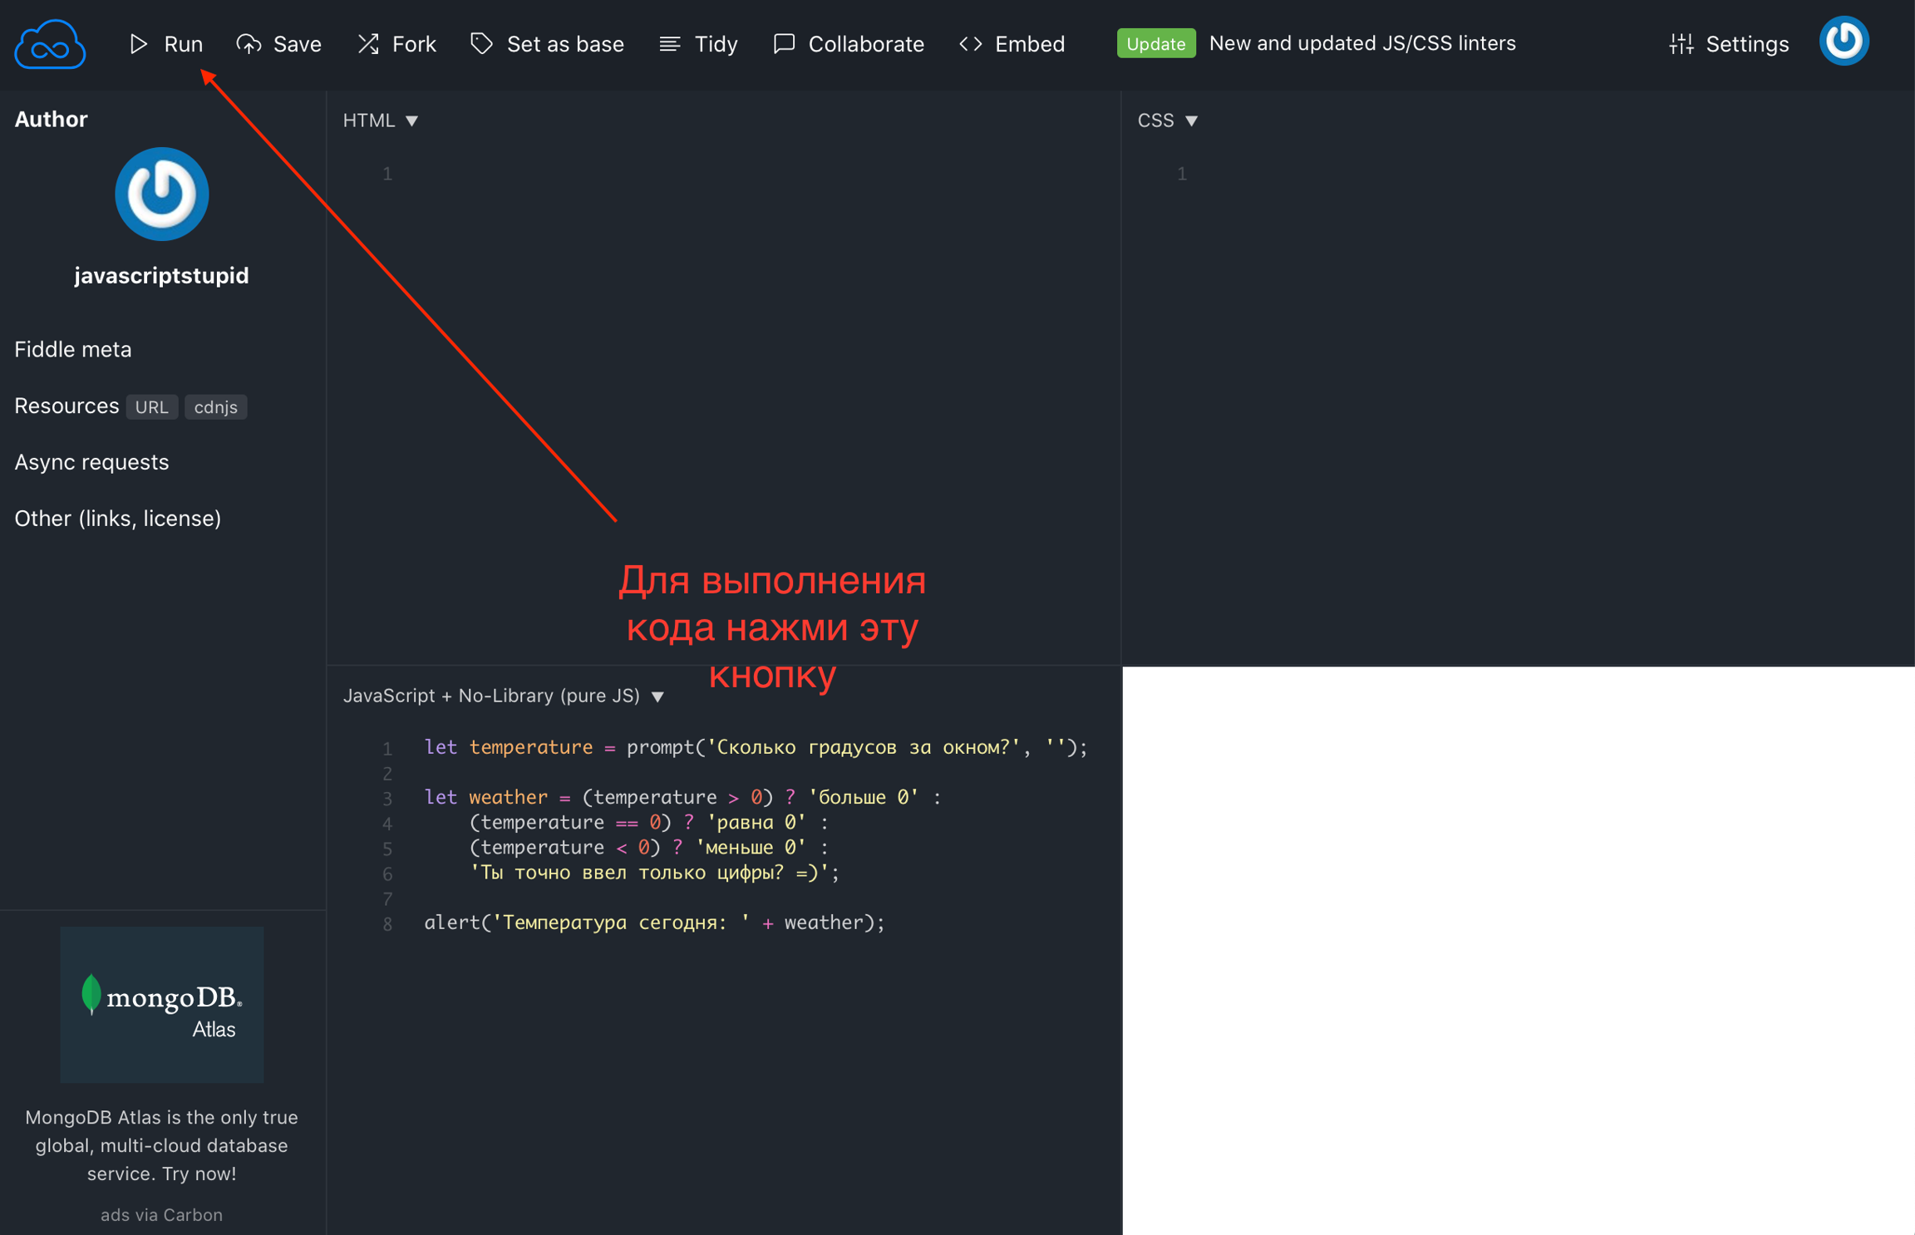Click the Tidy lines icon
Image resolution: width=1915 pixels, height=1235 pixels.
coord(670,43)
